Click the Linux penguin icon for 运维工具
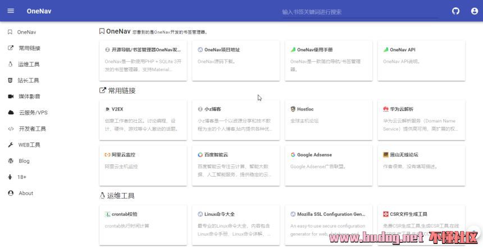 click(10, 64)
